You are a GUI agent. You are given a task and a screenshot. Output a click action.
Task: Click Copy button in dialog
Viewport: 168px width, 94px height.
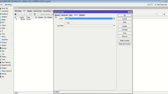[x=125, y=33]
